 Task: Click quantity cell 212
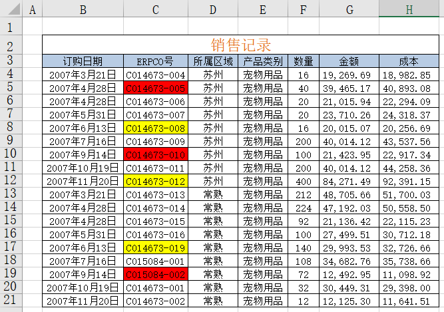304,194
